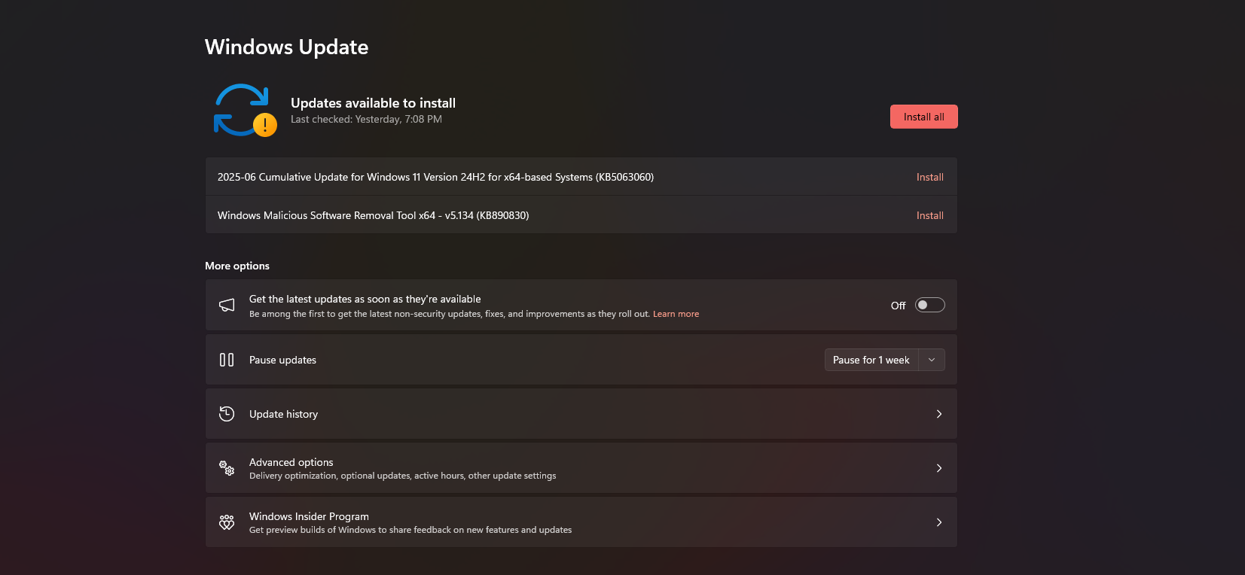The height and width of the screenshot is (575, 1245).
Task: Select the Windows Insider Program row text
Action: pos(309,516)
